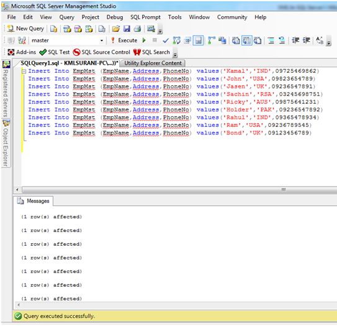Click the Change Connection icon
The image size is (337, 326).
pos(22,40)
